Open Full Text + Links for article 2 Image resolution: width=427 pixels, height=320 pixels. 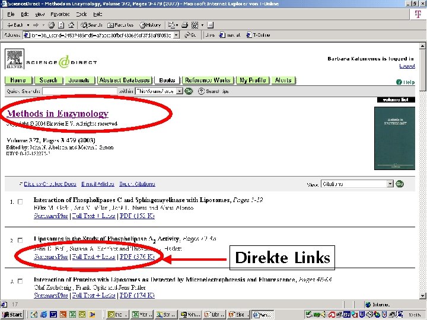[x=94, y=257]
